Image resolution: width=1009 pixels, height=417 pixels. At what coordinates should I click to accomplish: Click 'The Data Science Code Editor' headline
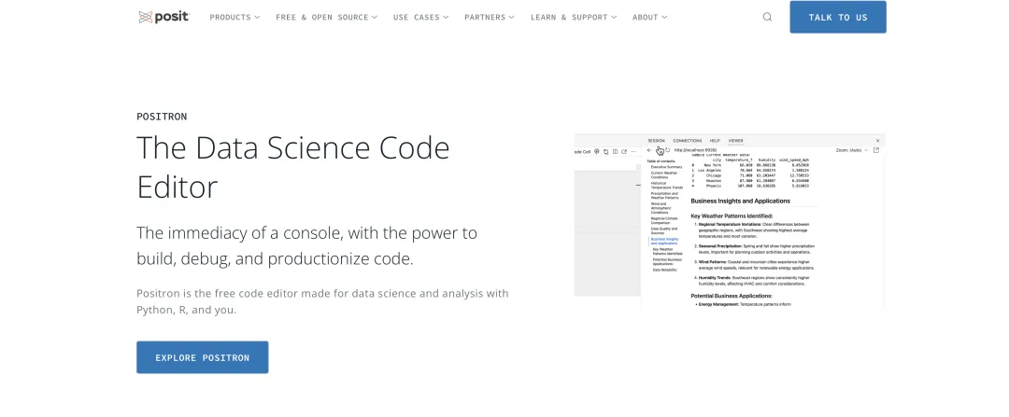292,167
